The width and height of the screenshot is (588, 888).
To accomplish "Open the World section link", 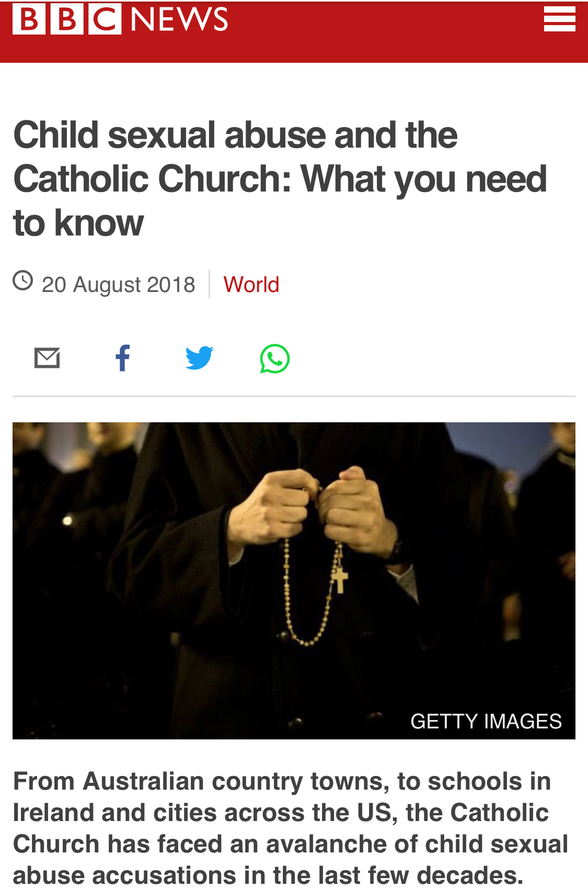I will (x=251, y=285).
